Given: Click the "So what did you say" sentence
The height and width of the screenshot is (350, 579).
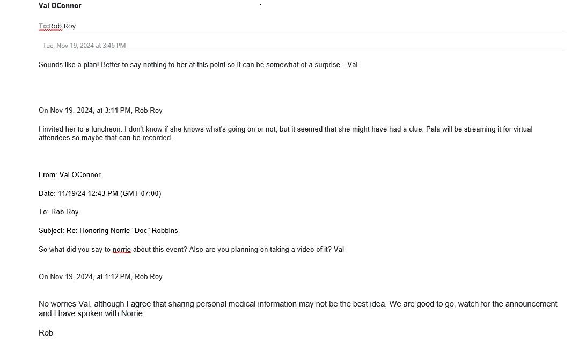Looking at the screenshot, I should coord(191,250).
